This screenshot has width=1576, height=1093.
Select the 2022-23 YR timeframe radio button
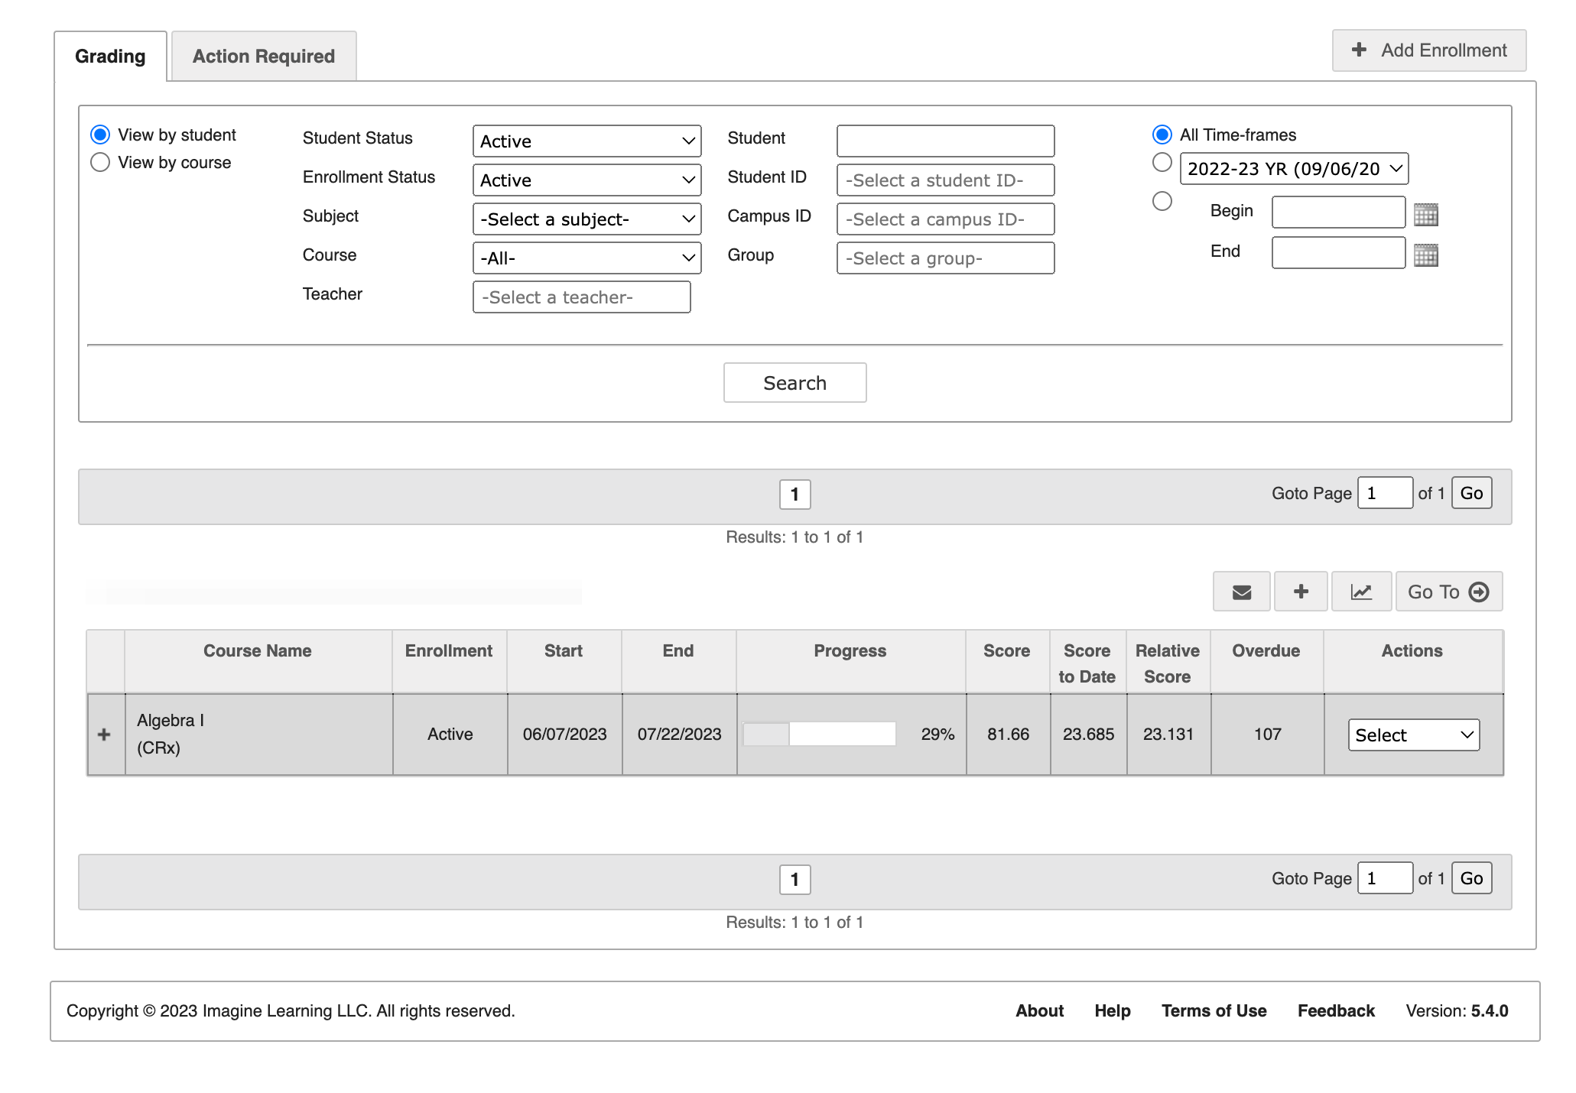click(1162, 162)
